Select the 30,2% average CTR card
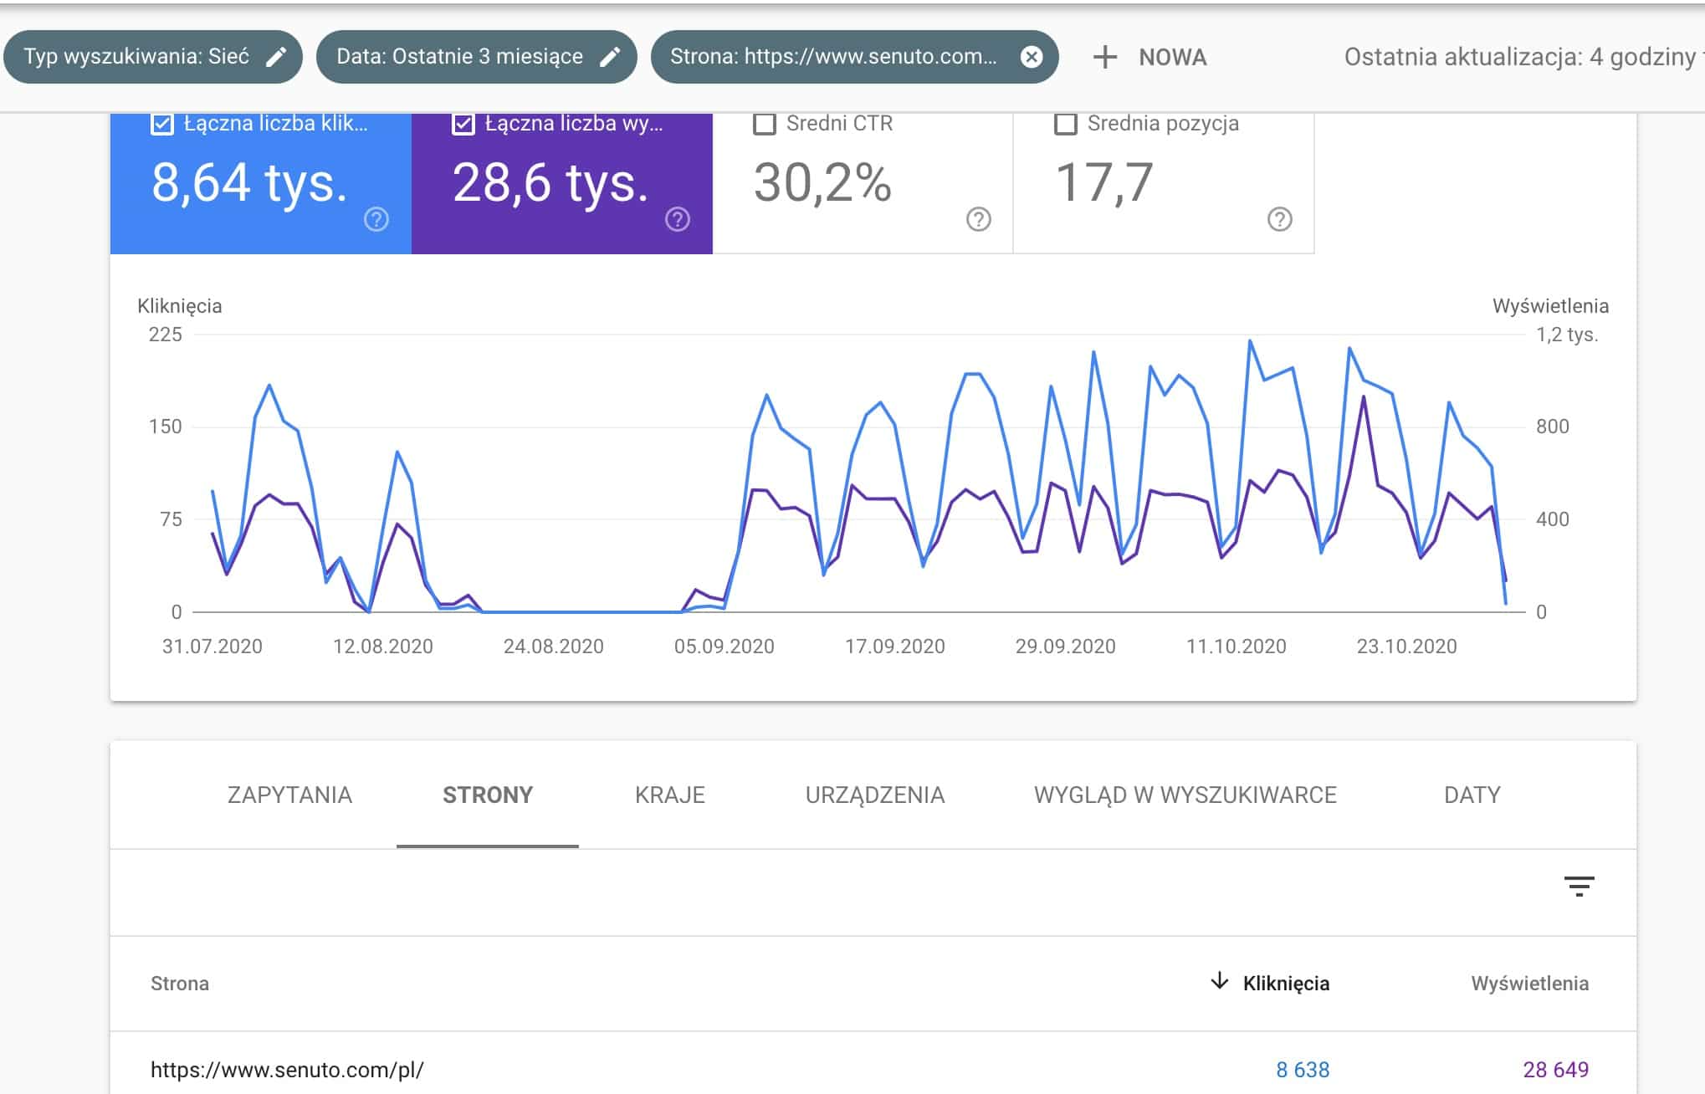The height and width of the screenshot is (1094, 1705). click(x=863, y=183)
